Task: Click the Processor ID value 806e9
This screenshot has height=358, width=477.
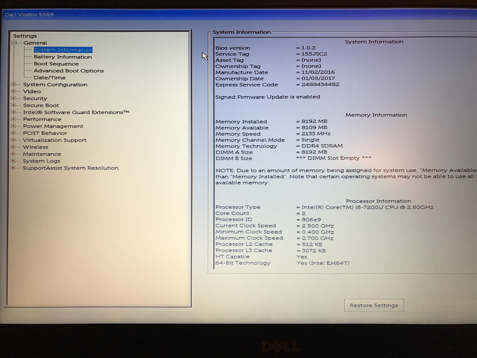Action: pos(311,220)
